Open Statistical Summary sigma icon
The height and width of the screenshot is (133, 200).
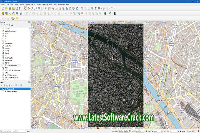96,8
